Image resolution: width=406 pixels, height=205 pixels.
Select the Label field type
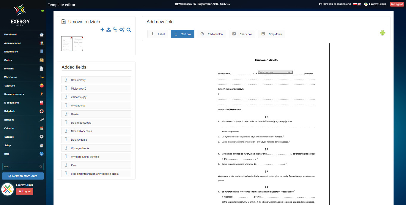pos(158,34)
